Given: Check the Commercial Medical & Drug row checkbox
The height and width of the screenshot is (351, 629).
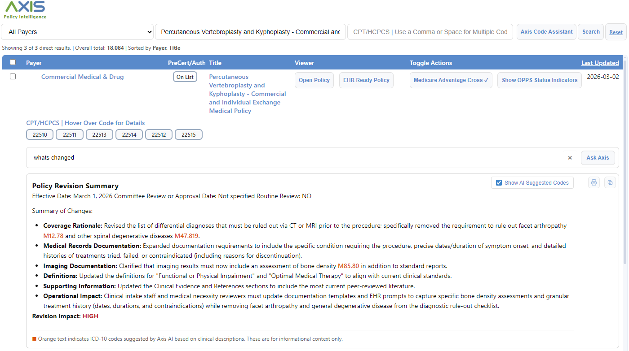Looking at the screenshot, I should point(13,77).
